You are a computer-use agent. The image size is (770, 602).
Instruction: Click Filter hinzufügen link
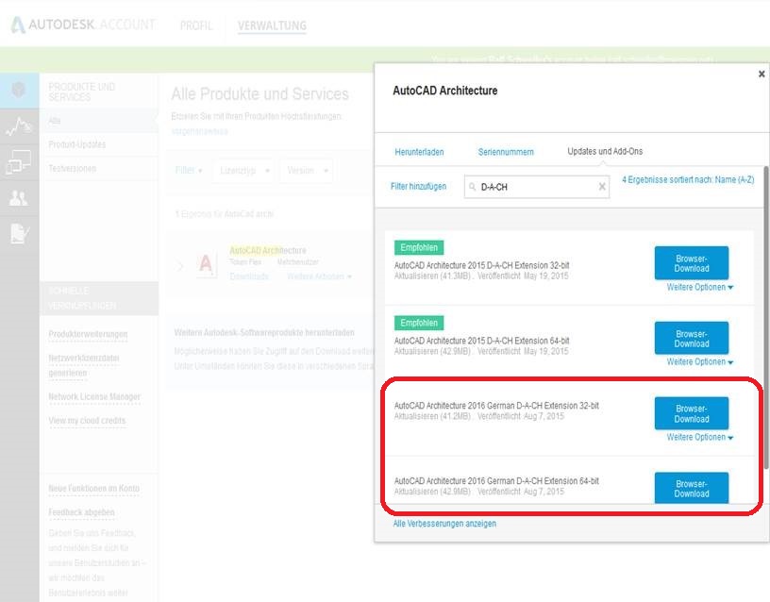click(418, 186)
